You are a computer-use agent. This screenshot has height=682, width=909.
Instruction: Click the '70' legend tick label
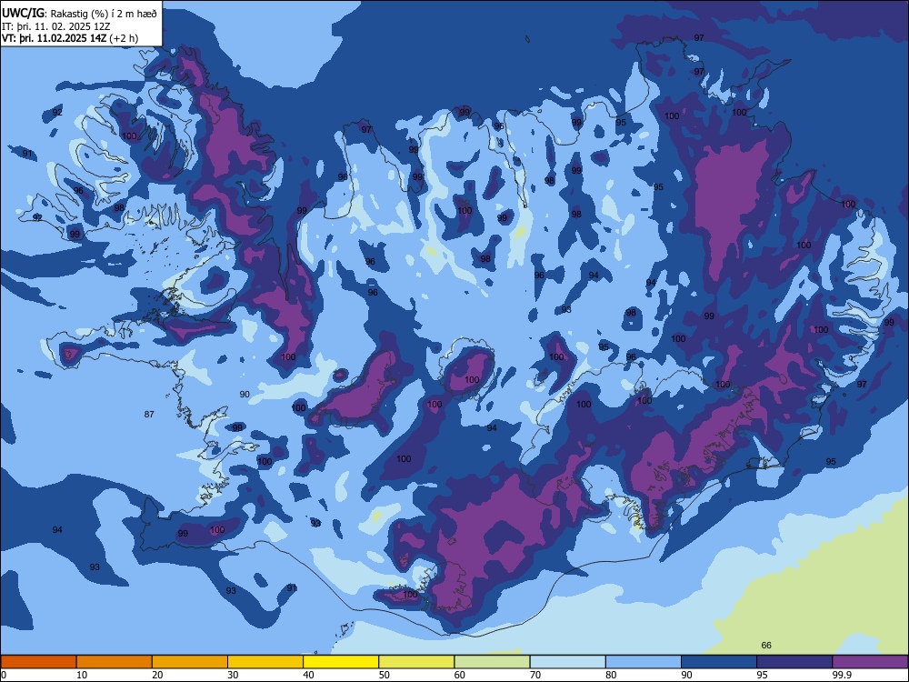pos(535,675)
